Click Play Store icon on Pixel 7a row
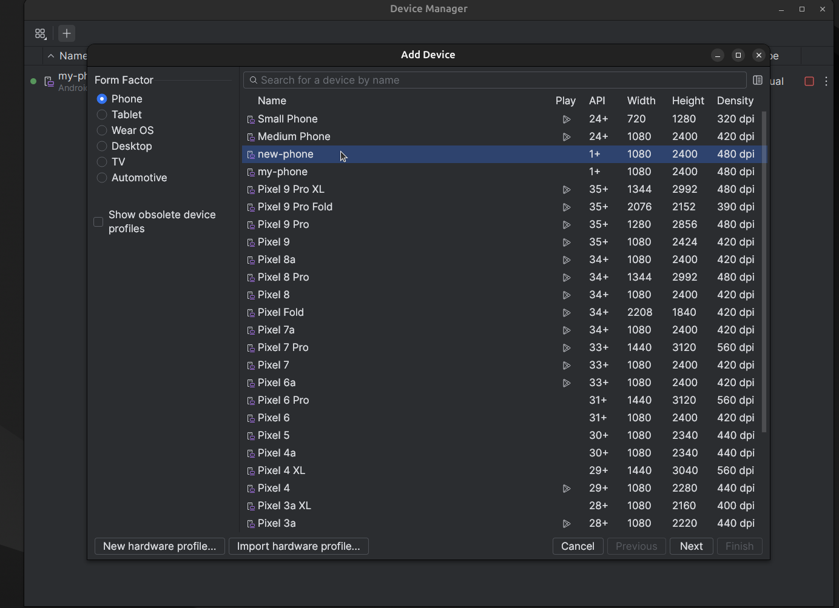 point(566,330)
